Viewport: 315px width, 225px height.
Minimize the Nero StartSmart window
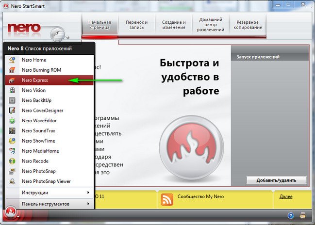[278, 5]
